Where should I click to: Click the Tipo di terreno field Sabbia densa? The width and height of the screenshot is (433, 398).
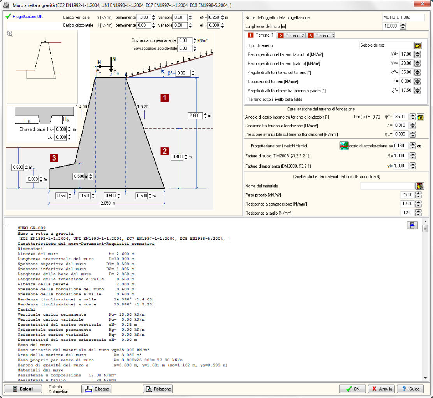point(386,45)
